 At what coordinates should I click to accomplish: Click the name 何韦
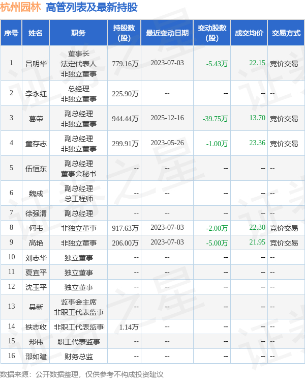(x=36, y=228)
